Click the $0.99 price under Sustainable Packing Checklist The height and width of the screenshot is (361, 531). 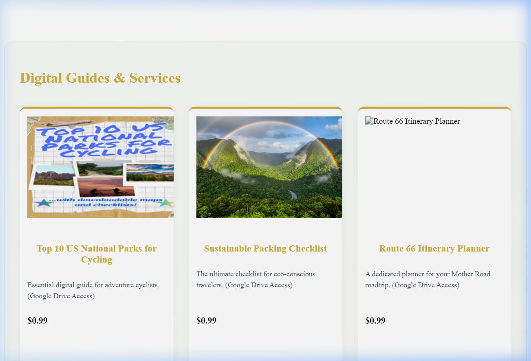pyautogui.click(x=207, y=321)
